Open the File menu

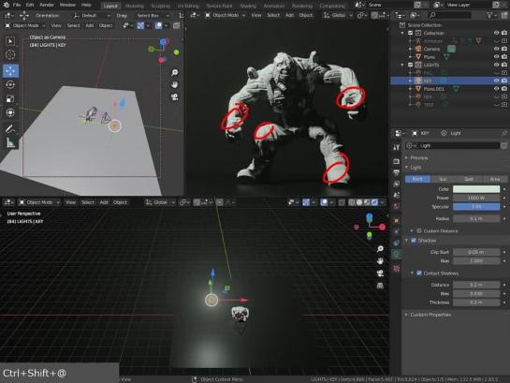point(17,5)
